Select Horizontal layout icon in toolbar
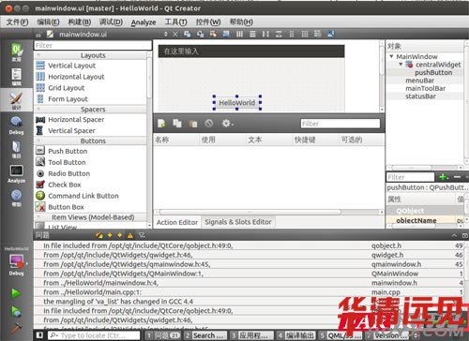This screenshot has height=341, width=469. point(239,34)
